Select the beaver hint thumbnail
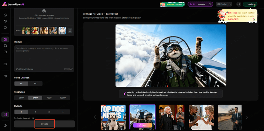The height and width of the screenshot is (131, 264). (26, 31)
